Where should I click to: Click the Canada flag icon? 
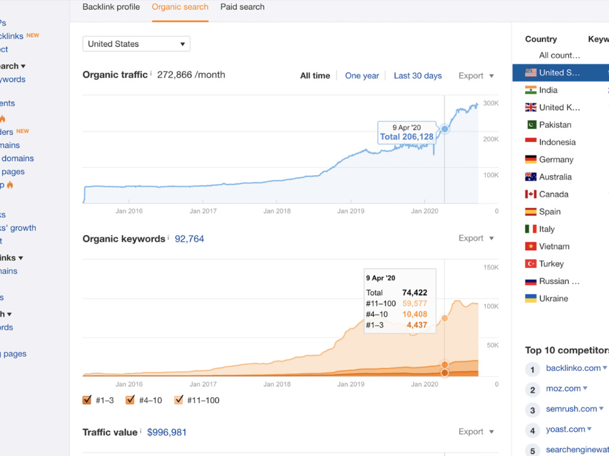coord(530,194)
